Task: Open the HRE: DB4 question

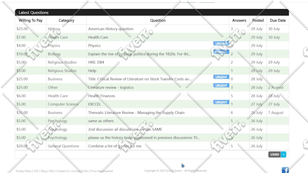Action: point(96,62)
